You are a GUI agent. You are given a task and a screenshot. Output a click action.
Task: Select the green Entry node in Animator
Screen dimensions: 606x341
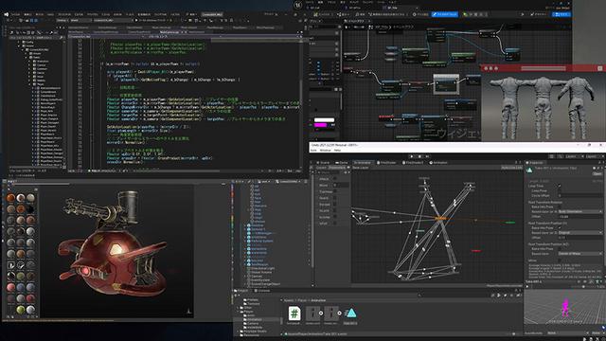point(510,223)
